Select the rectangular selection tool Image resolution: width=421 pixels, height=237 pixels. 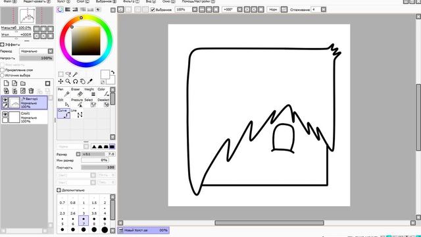tap(61, 74)
